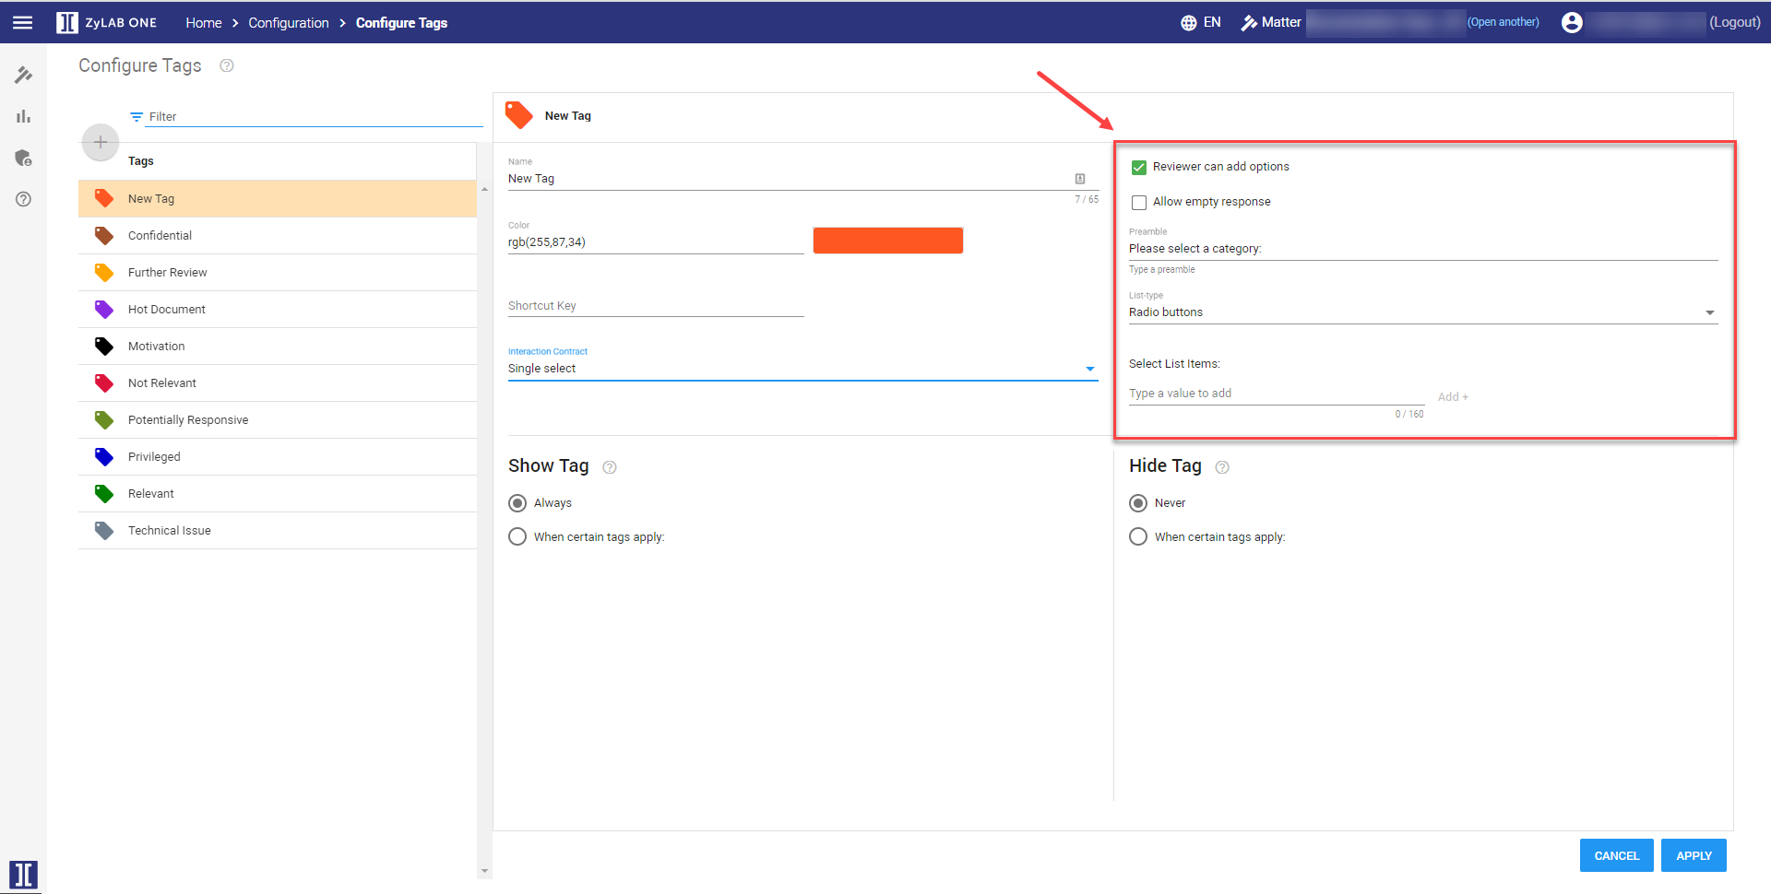Open the help icon in the left sidebar
Screen dimensions: 1771x894
pyautogui.click(x=23, y=199)
